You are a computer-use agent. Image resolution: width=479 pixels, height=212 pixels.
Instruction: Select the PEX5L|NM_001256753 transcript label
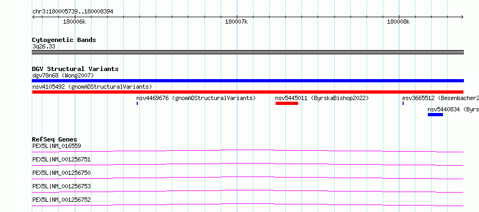[61, 186]
